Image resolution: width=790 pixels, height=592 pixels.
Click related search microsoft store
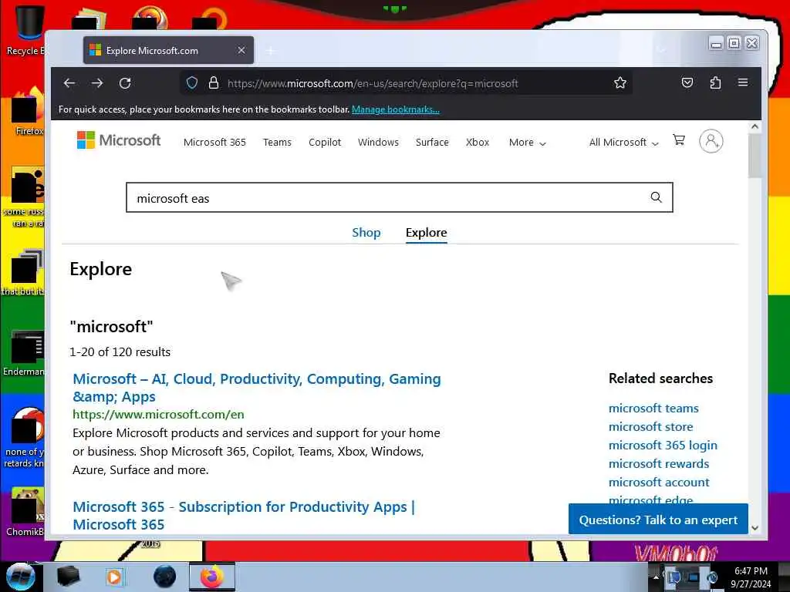(x=650, y=427)
